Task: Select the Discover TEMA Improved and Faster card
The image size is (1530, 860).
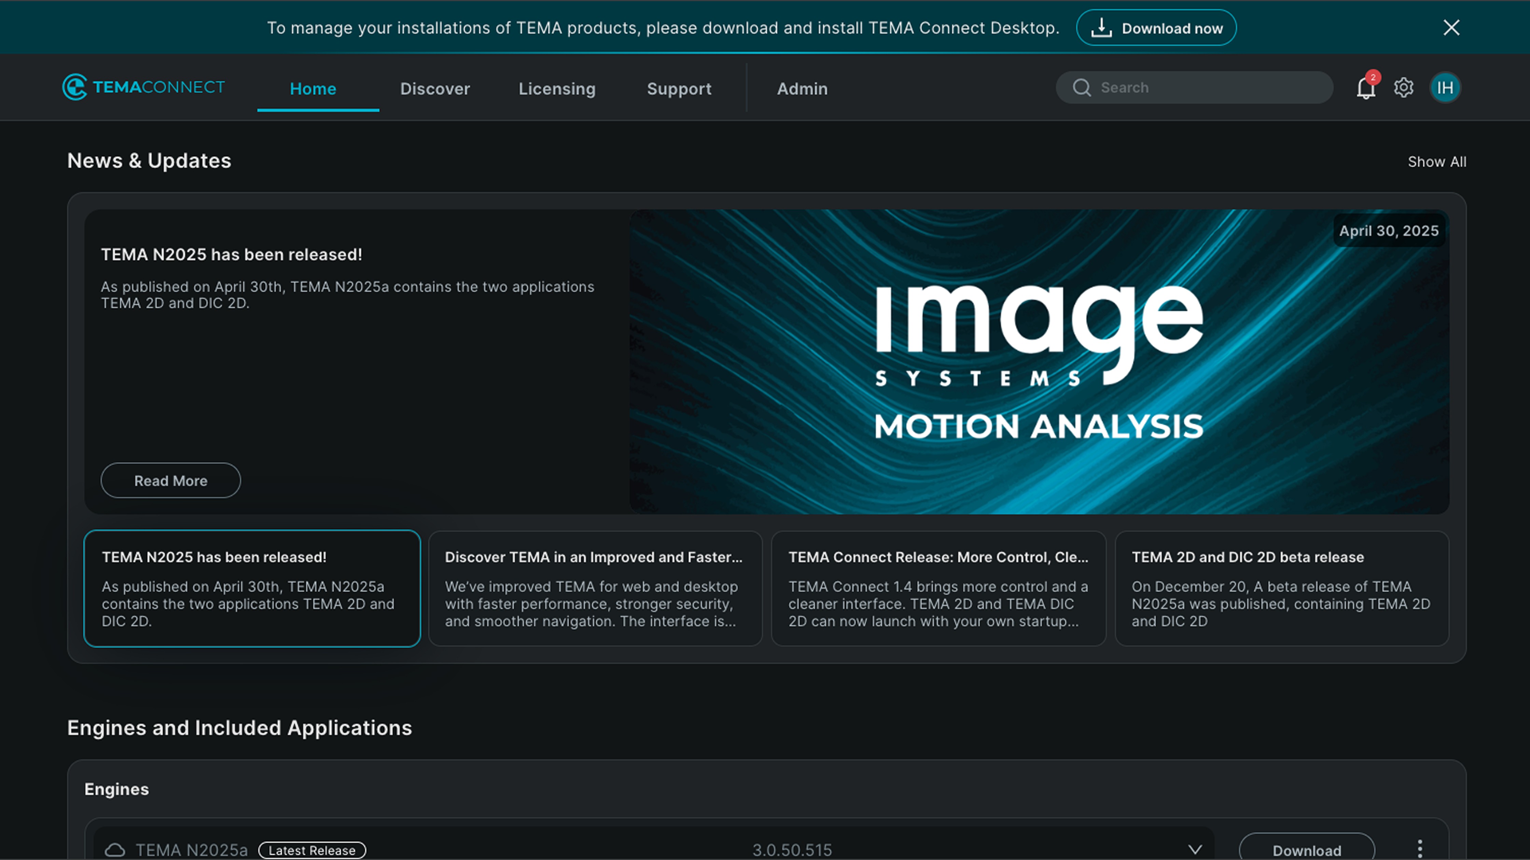Action: click(595, 588)
